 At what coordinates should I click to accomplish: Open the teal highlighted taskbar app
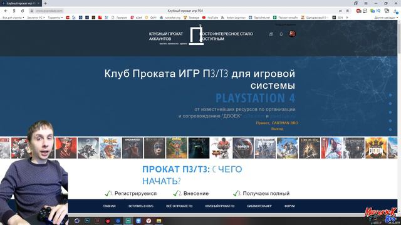click(x=128, y=221)
